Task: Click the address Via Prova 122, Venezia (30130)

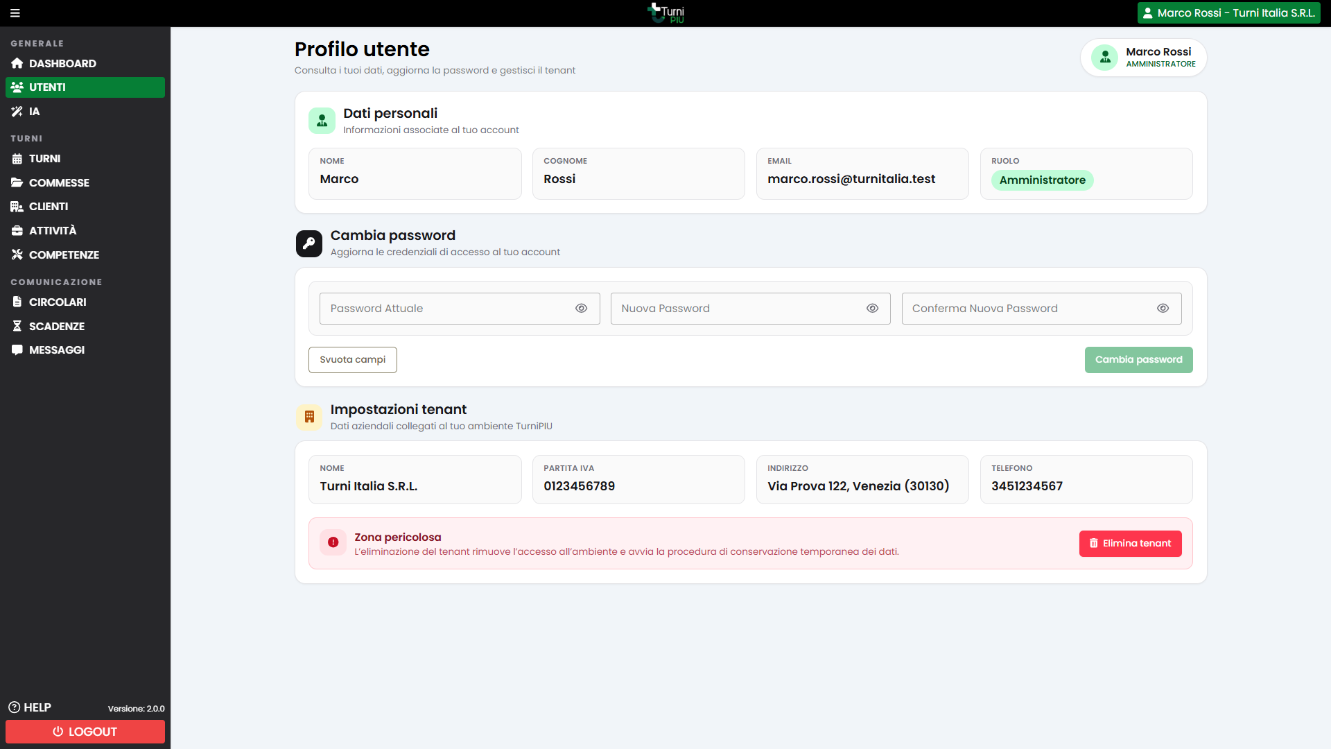Action: pyautogui.click(x=858, y=486)
